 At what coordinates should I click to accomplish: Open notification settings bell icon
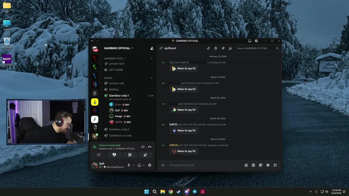pos(216,48)
